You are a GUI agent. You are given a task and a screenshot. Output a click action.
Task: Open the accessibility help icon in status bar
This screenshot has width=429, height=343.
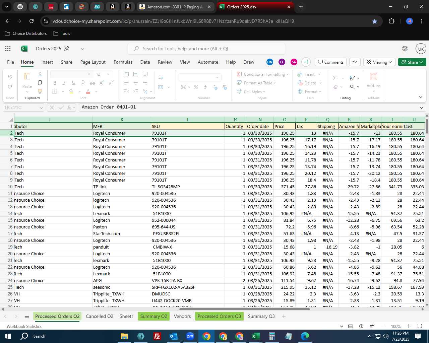click(x=361, y=326)
